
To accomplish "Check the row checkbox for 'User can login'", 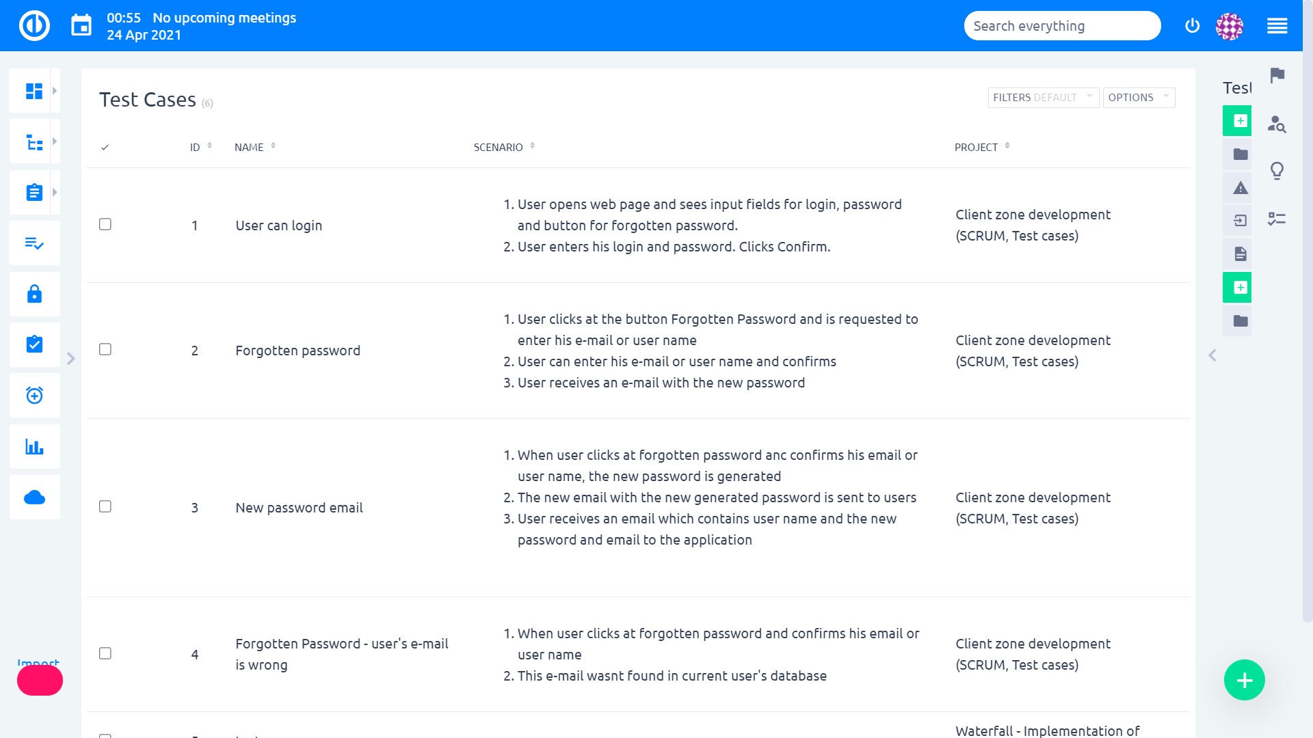I will [x=105, y=223].
